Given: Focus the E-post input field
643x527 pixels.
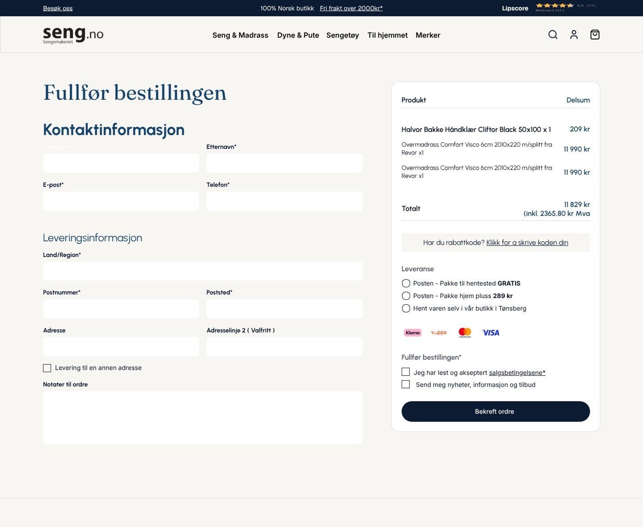Looking at the screenshot, I should [x=121, y=201].
